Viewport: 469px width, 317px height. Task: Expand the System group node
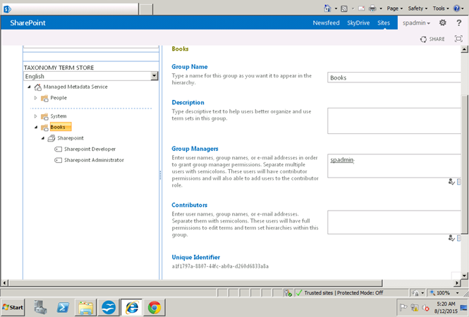click(35, 116)
